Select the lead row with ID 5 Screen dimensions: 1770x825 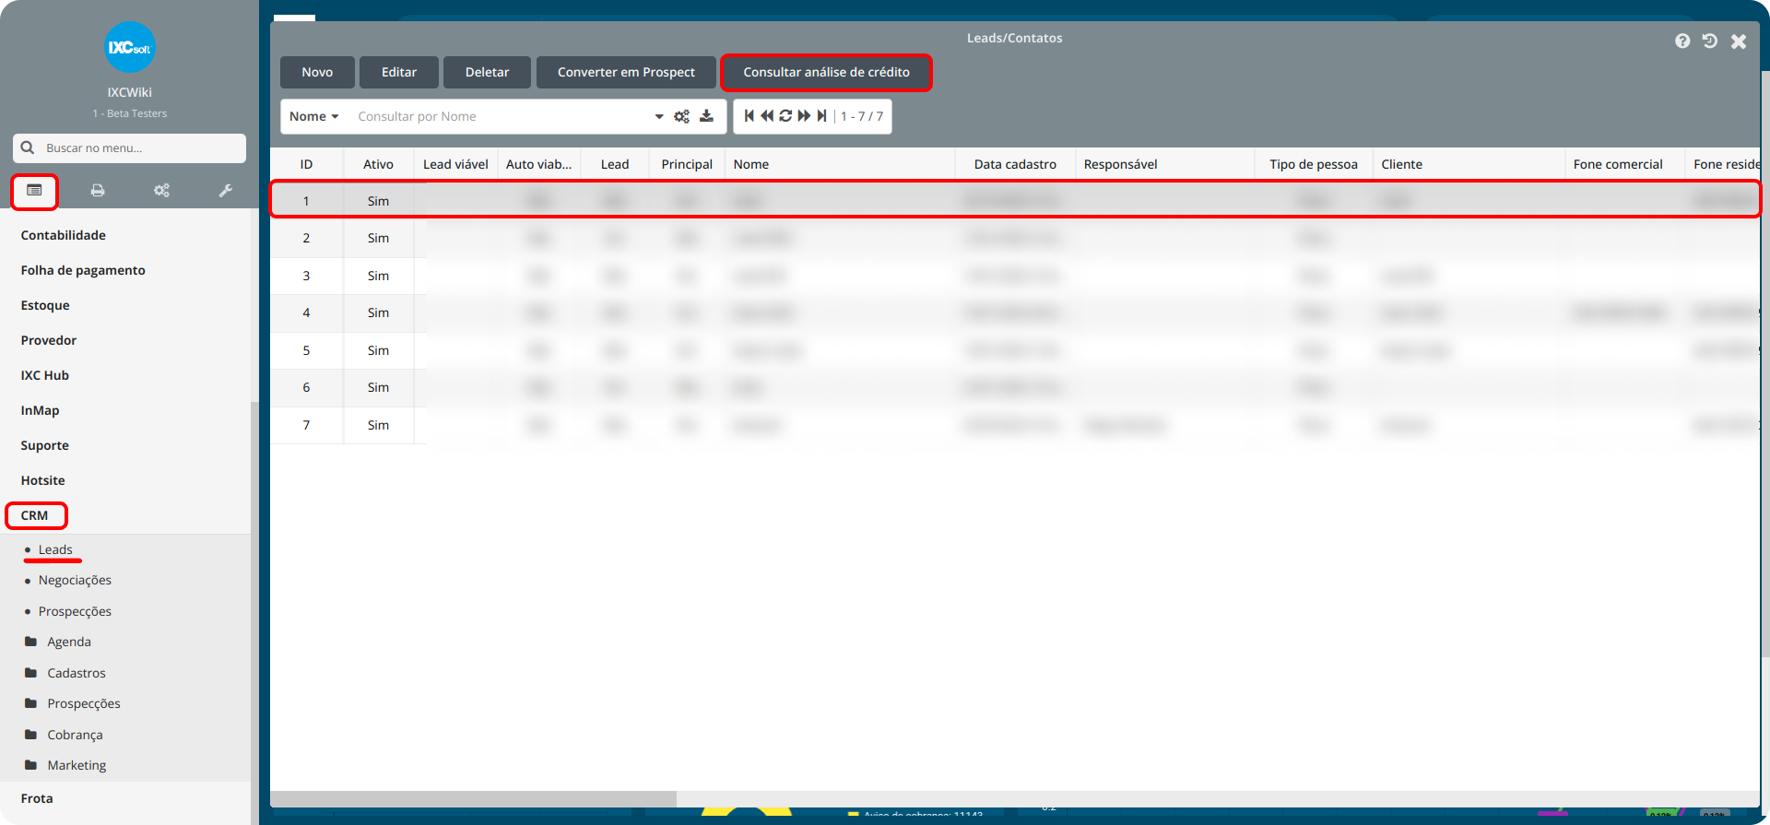1015,350
